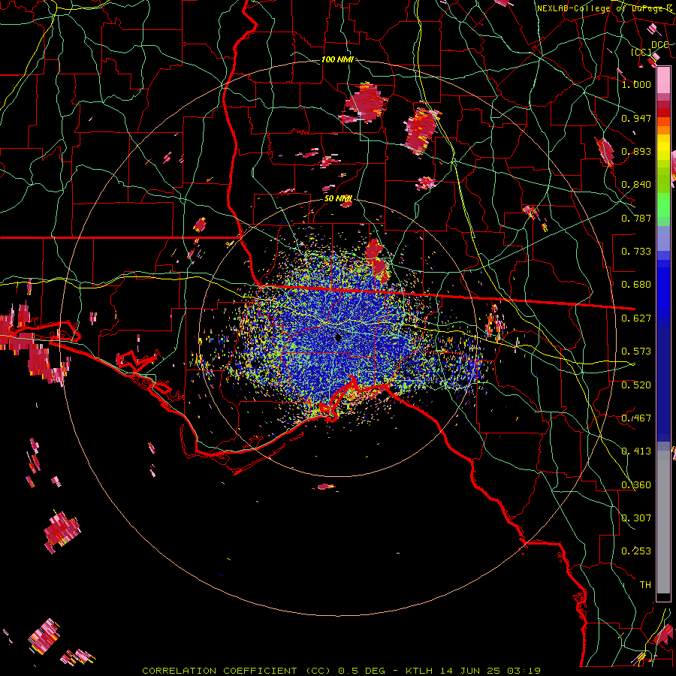Click the pink segment atop the color bar
This screenshot has width=676, height=676.
pos(663,80)
